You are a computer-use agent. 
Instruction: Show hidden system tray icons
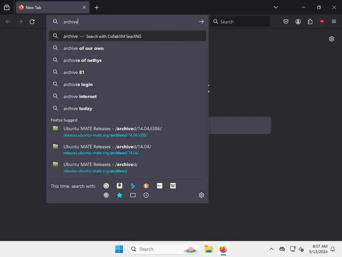point(271,249)
